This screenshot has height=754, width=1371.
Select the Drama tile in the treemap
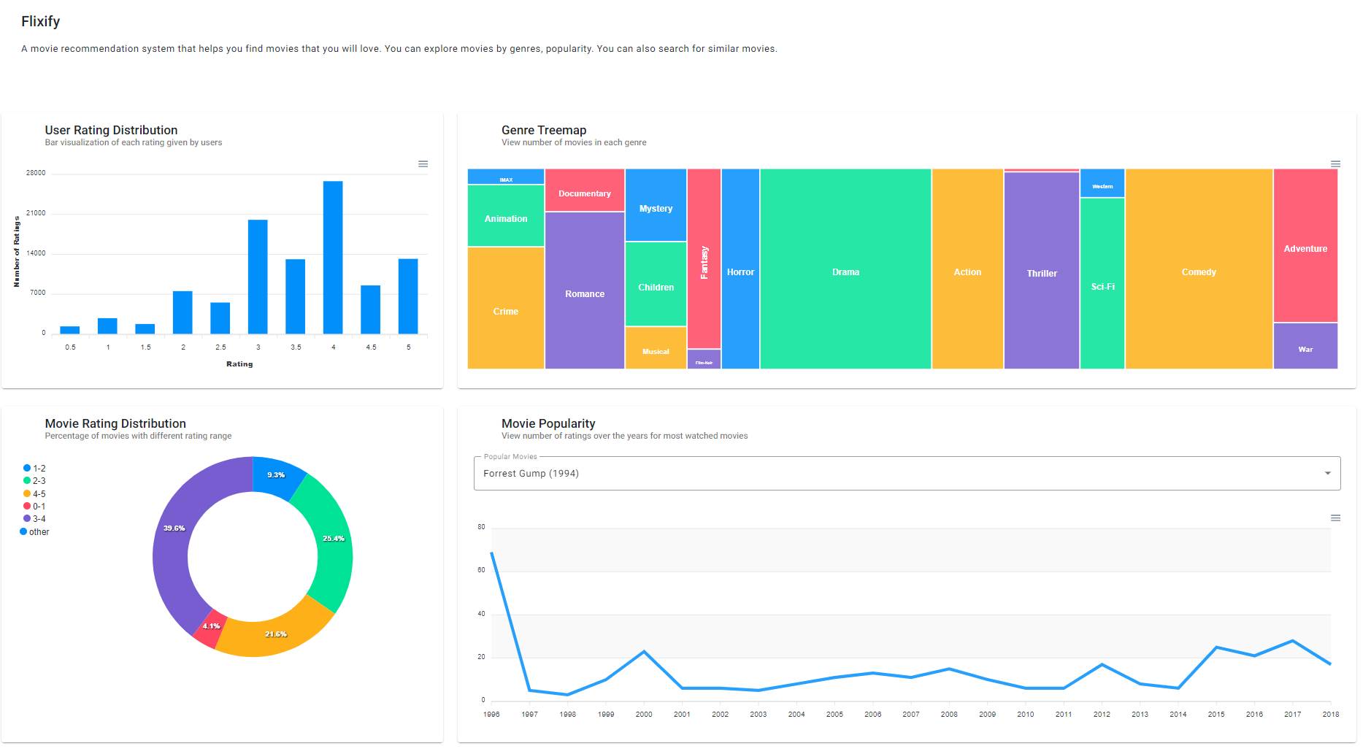845,272
